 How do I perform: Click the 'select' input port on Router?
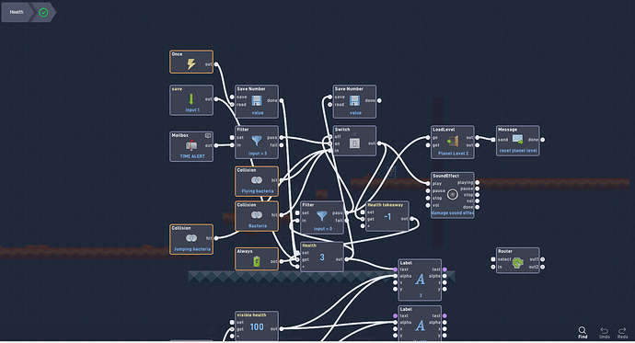point(493,259)
